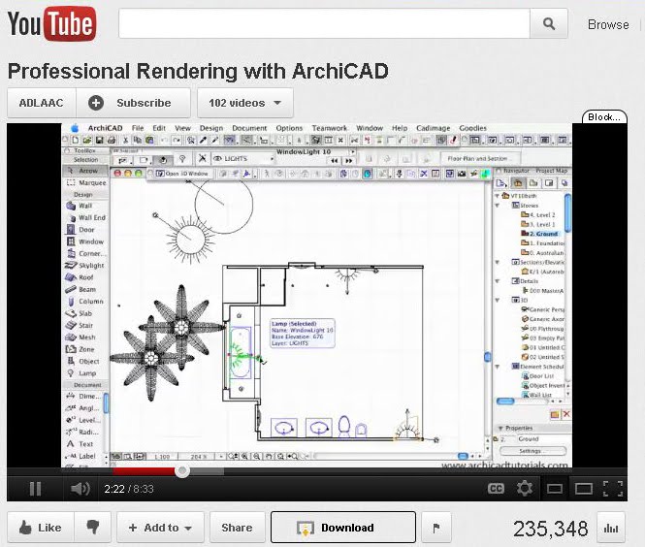Select the Column tool
Viewport: 645px width, 547px height.
tap(84, 301)
